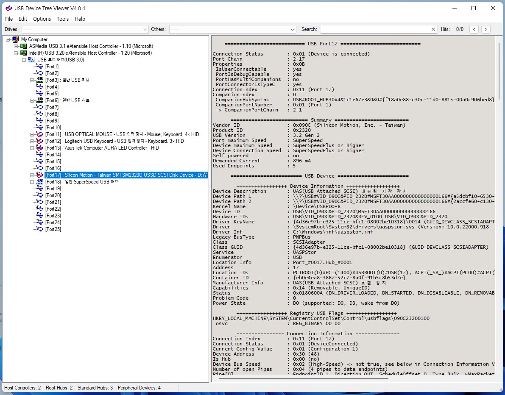Click the horizontal scrollbar in details pane

coord(304,378)
